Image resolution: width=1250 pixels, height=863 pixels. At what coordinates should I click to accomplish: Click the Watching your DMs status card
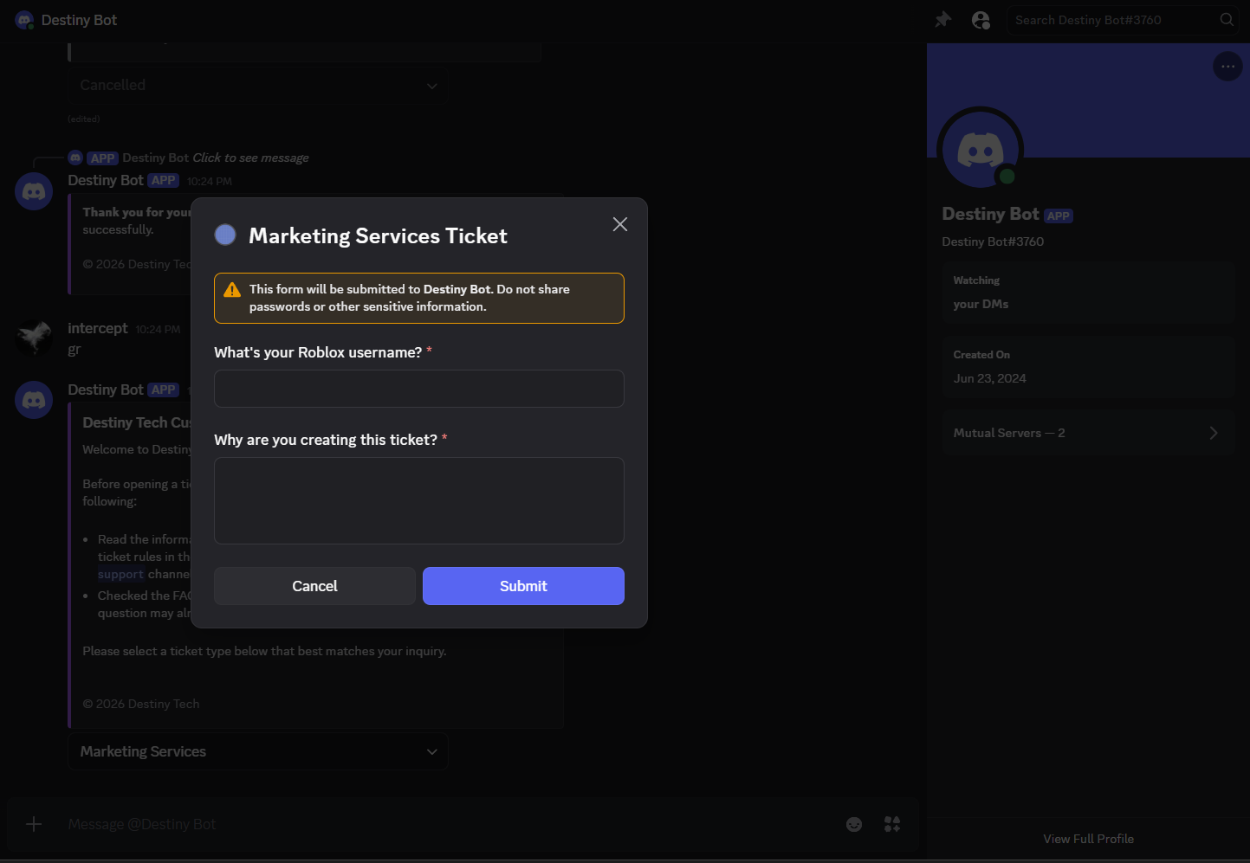click(x=1088, y=293)
